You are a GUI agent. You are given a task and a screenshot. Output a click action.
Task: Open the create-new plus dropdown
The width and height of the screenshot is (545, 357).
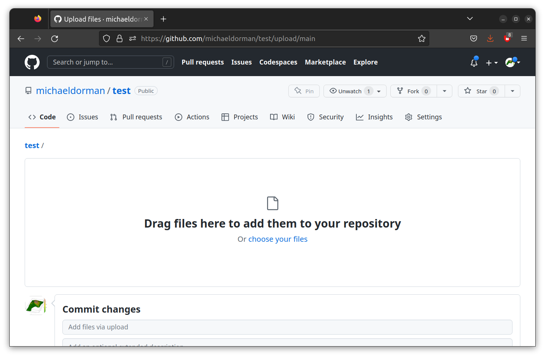tap(492, 63)
